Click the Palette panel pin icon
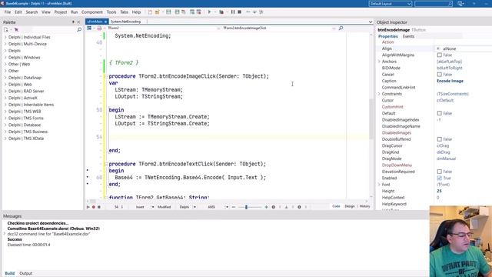Screen dimensions: 492x277 [x=73, y=22]
